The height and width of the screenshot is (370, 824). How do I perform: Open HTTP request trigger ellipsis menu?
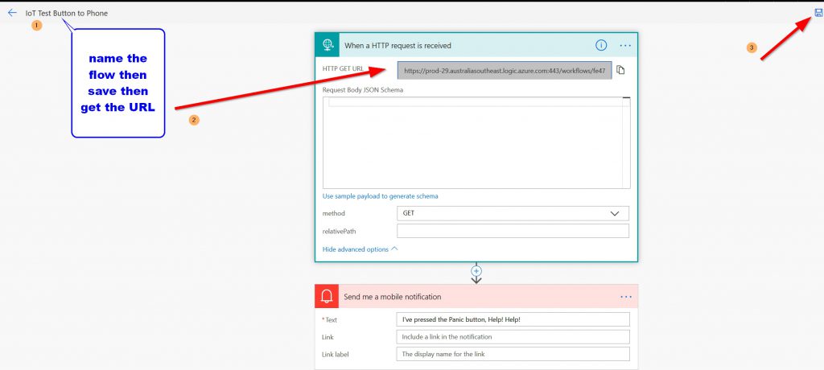click(625, 46)
